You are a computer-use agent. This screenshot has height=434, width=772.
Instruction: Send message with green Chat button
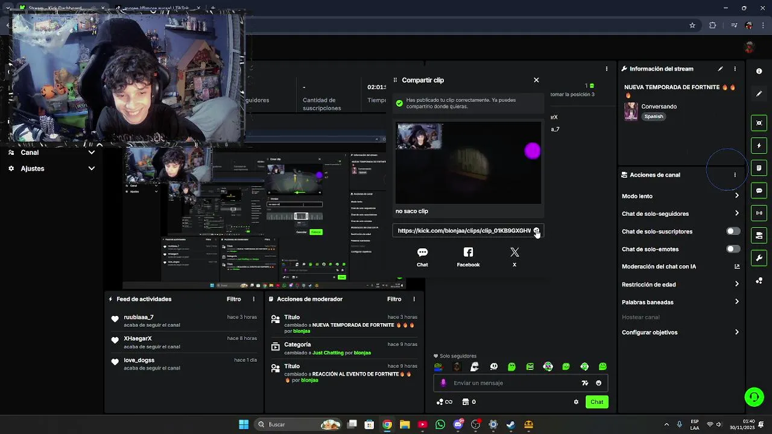[x=596, y=402]
